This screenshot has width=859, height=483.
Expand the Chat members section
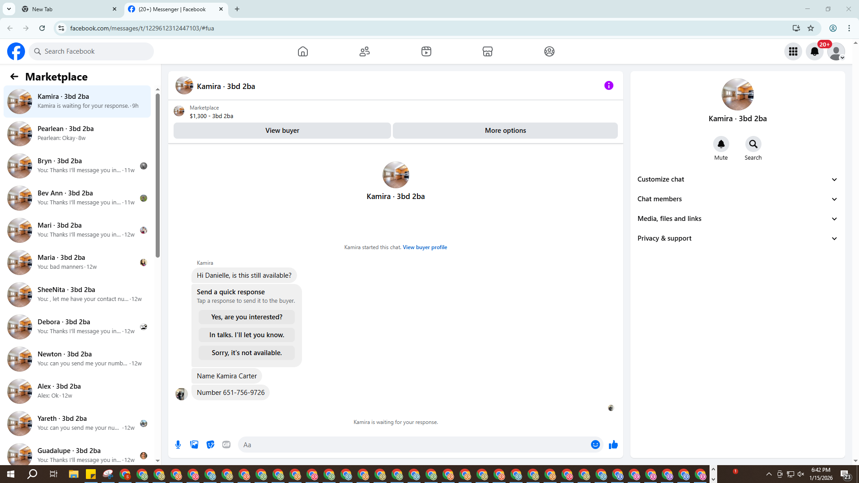click(737, 199)
